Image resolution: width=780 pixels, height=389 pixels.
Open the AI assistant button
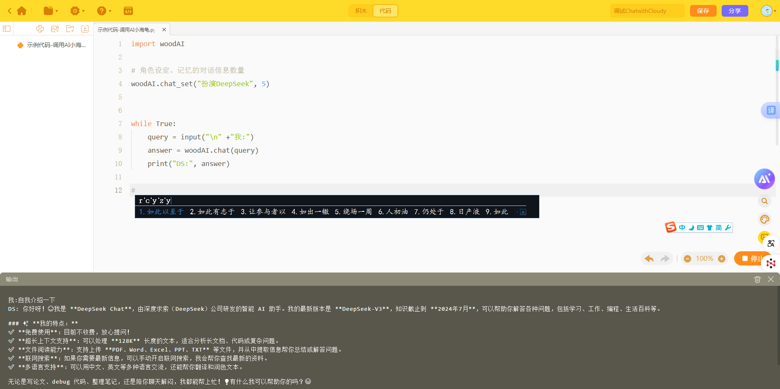(x=765, y=179)
